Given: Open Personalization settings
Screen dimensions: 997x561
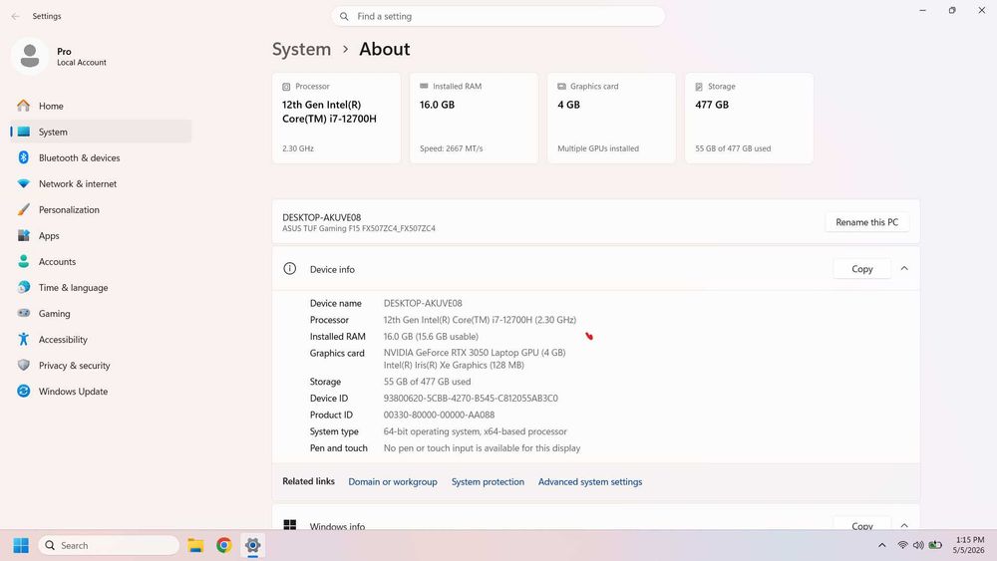Looking at the screenshot, I should click(101, 209).
